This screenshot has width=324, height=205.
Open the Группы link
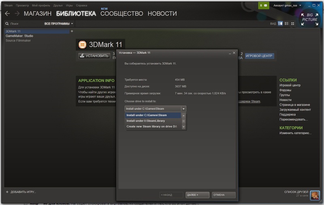tap(285, 95)
